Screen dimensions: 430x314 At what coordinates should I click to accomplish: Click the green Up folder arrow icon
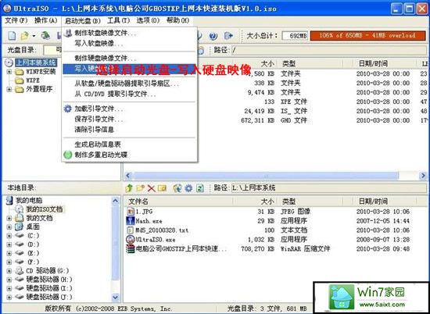pyautogui.click(x=129, y=188)
